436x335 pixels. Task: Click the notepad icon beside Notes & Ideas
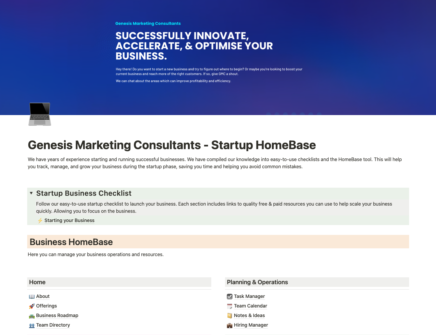coord(230,316)
